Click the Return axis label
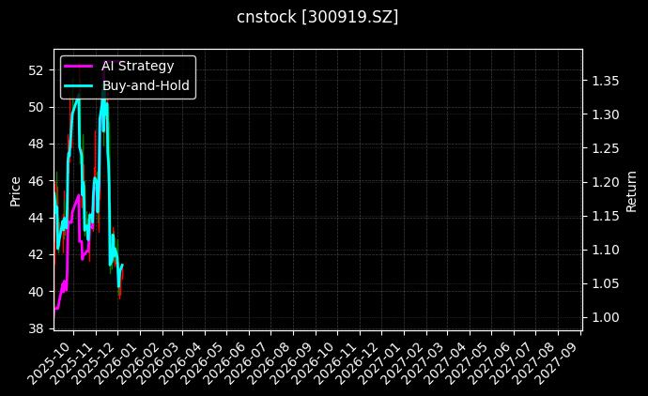 [x=631, y=191]
